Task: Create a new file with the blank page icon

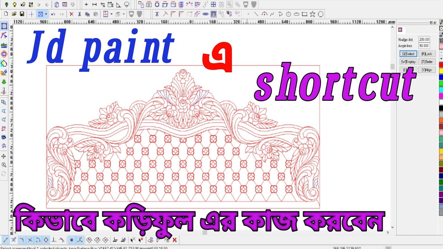Action: 6,14
